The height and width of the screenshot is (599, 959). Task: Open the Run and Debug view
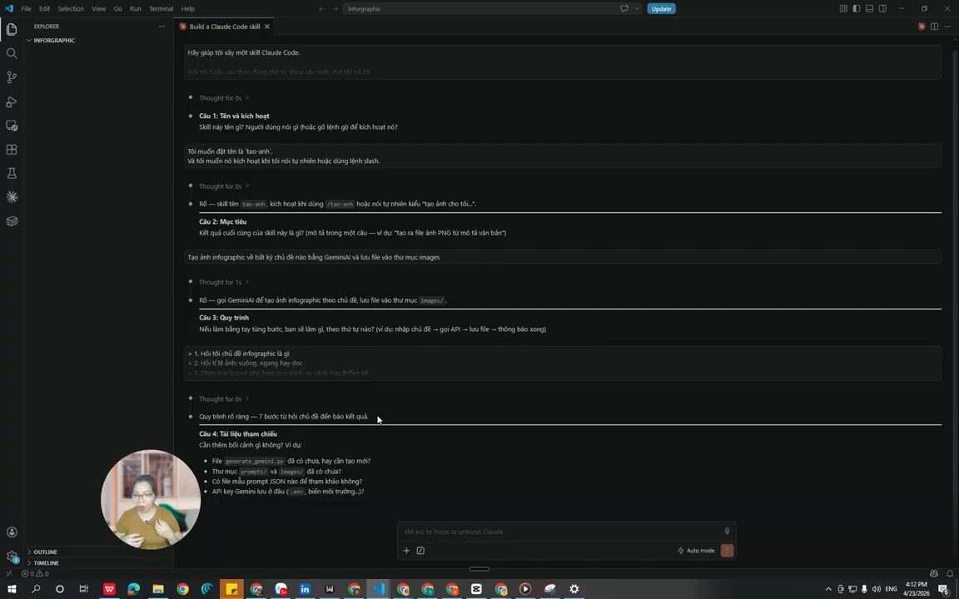click(12, 101)
